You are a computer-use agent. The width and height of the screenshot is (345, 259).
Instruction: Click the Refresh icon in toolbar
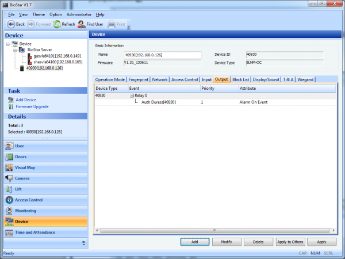[57, 24]
